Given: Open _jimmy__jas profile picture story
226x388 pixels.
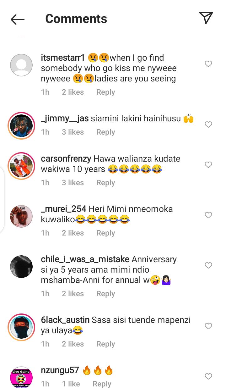Looking at the screenshot, I should [21, 125].
